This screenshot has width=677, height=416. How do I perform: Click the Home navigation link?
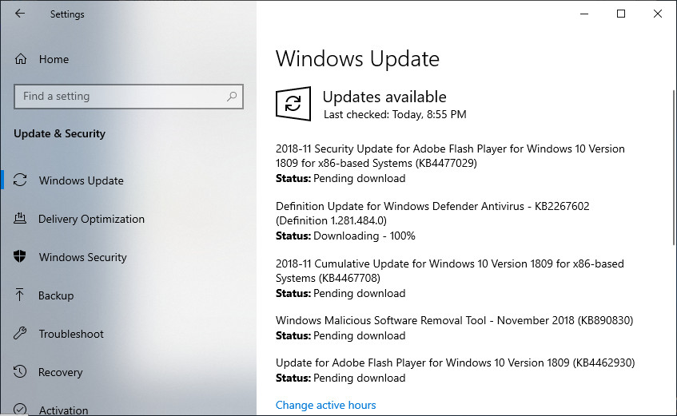[x=54, y=59]
